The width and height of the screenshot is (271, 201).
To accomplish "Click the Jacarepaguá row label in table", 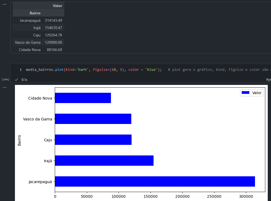I will pos(30,20).
